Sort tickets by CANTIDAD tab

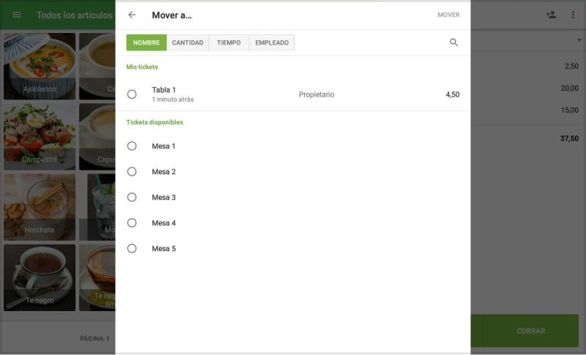click(188, 42)
